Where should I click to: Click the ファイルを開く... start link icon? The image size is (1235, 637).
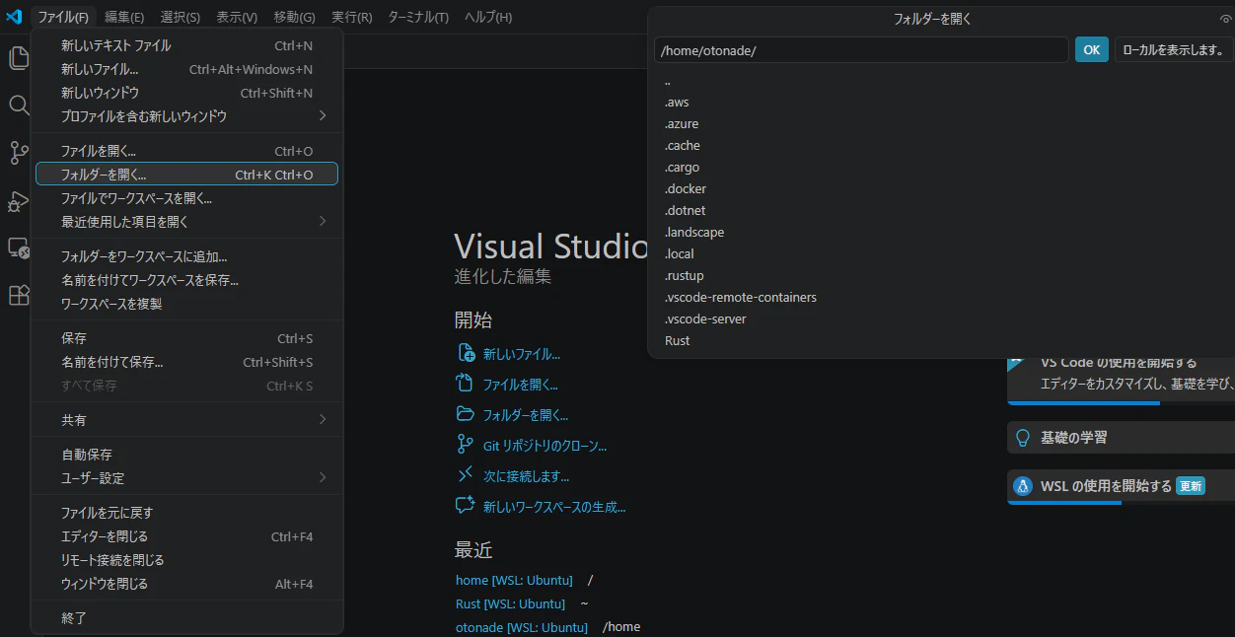(x=466, y=384)
